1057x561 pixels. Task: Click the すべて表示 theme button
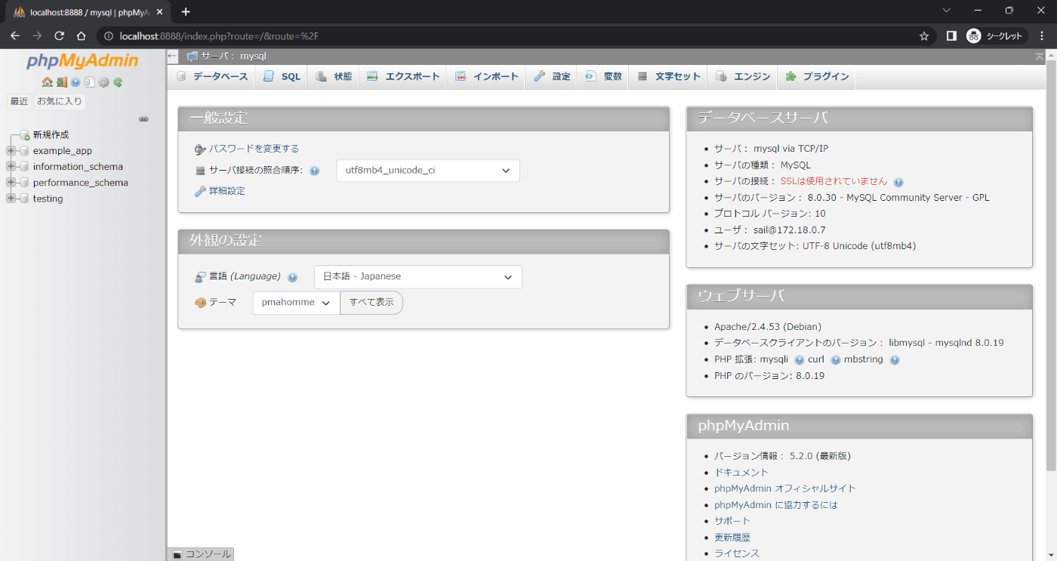pyautogui.click(x=371, y=303)
